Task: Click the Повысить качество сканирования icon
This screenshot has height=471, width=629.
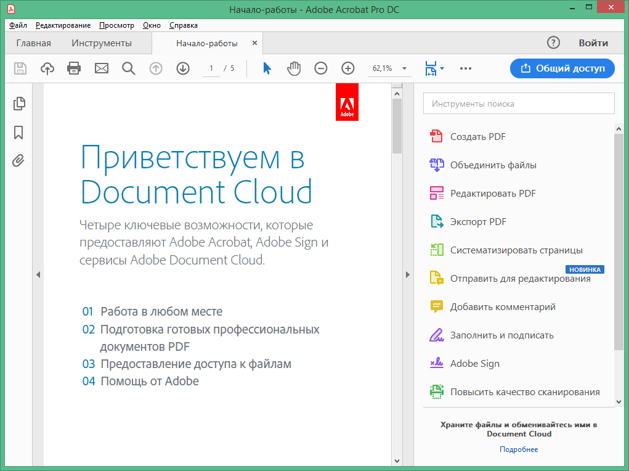Action: tap(436, 391)
